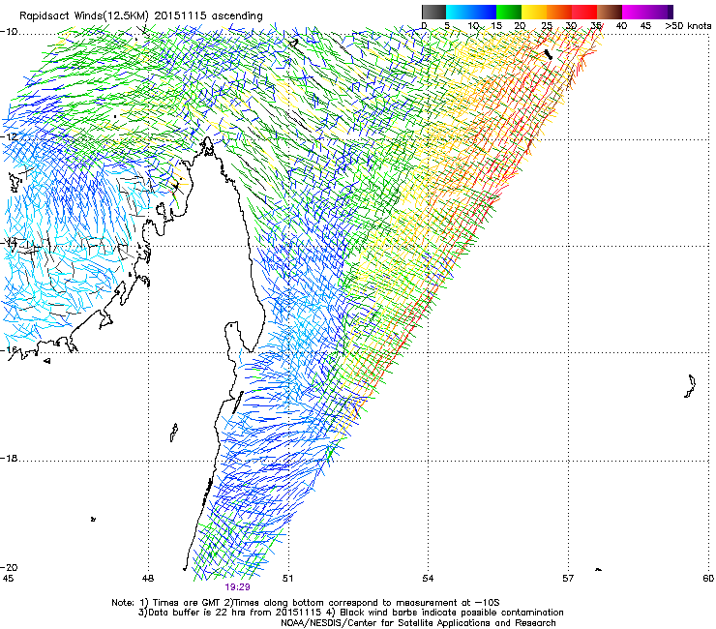Click the gray 0-5 knots color swatch
Viewport: 716px width, 629px height.
pyautogui.click(x=433, y=12)
